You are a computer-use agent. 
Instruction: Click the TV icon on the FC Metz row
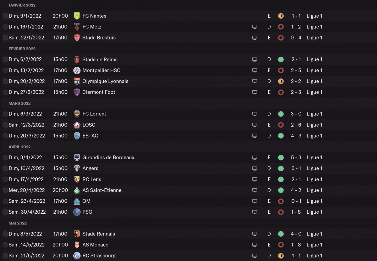[x=254, y=27]
